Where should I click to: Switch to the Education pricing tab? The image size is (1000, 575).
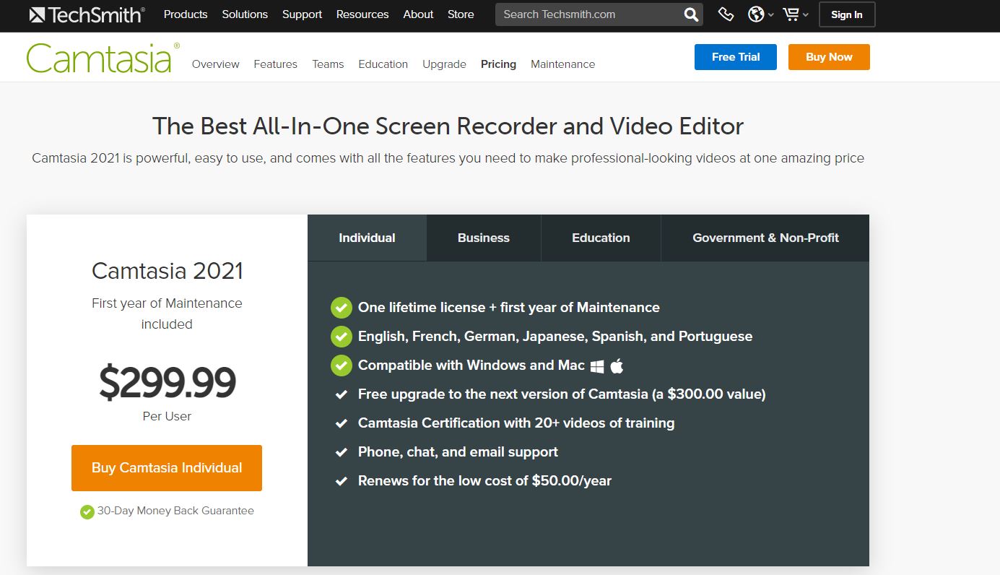tap(601, 238)
